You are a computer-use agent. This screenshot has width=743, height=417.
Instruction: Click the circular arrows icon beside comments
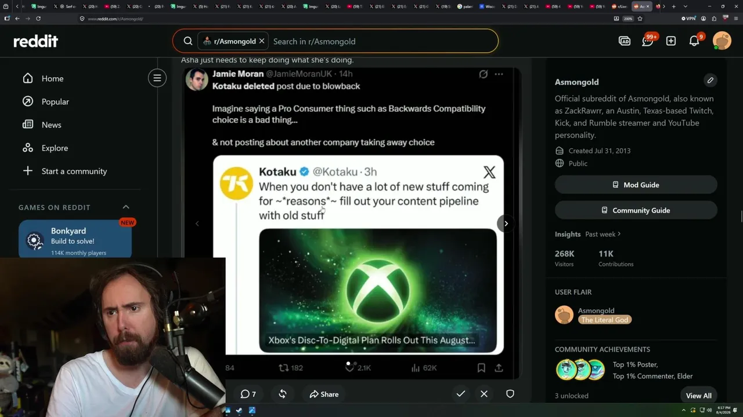[x=283, y=394]
